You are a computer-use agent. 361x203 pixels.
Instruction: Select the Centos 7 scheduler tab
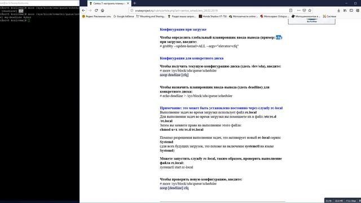click(x=109, y=3)
